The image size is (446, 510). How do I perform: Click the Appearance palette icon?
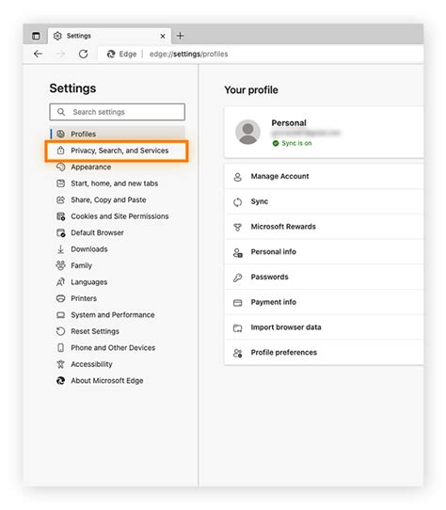pyautogui.click(x=60, y=167)
